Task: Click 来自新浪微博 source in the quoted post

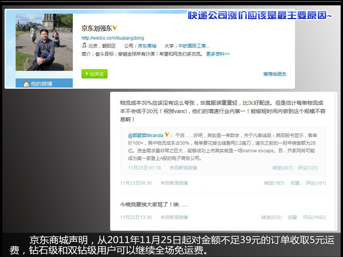Action: click(x=183, y=168)
